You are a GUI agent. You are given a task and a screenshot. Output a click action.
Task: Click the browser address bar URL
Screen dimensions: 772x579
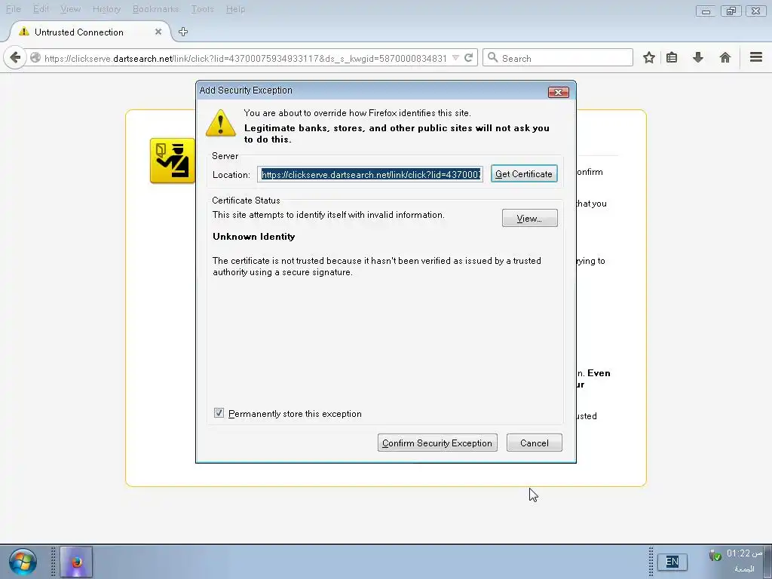[x=245, y=58]
